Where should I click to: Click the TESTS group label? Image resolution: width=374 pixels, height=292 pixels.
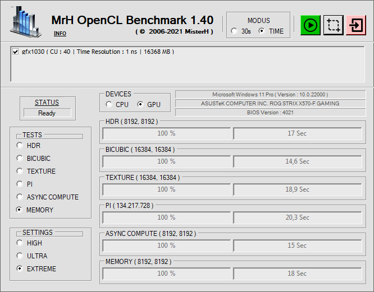[x=32, y=135]
